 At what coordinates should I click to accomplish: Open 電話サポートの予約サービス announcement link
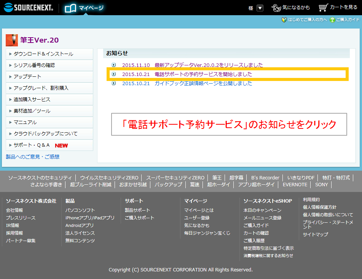[203, 74]
